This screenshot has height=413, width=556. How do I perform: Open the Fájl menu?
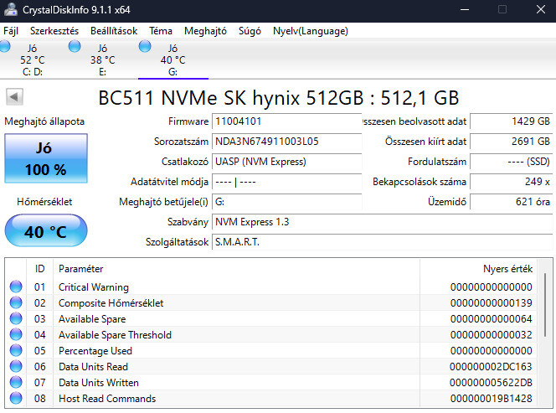[11, 31]
